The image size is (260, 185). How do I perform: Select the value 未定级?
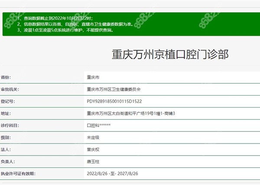tap(93, 137)
